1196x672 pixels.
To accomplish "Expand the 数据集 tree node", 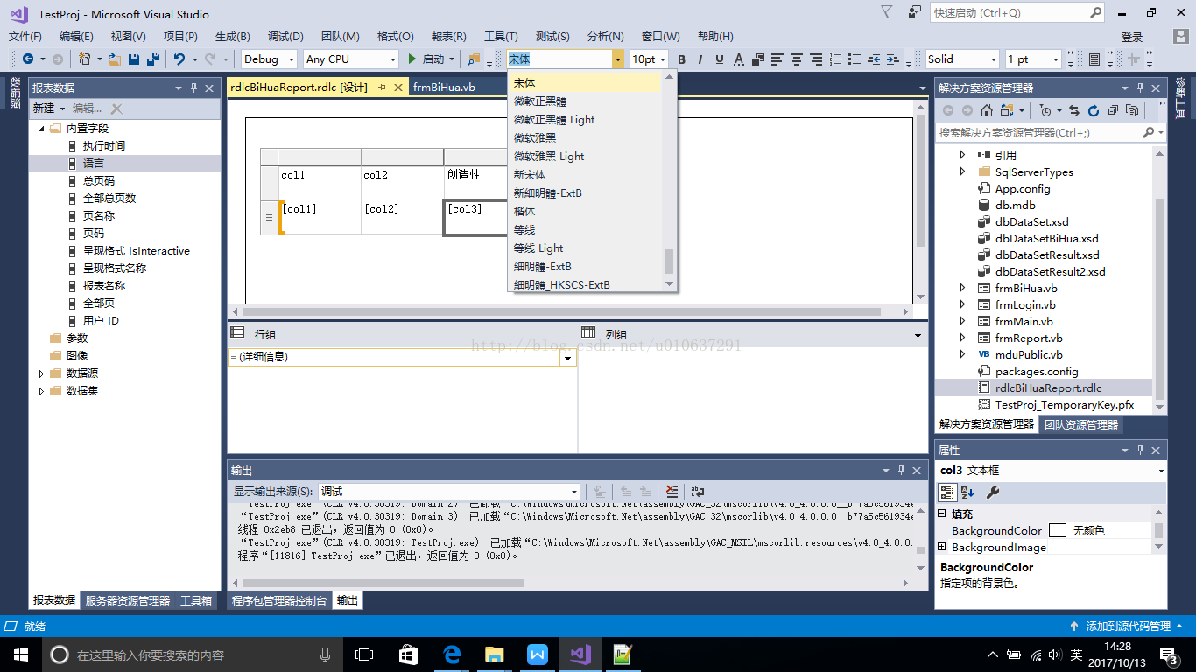I will point(41,391).
